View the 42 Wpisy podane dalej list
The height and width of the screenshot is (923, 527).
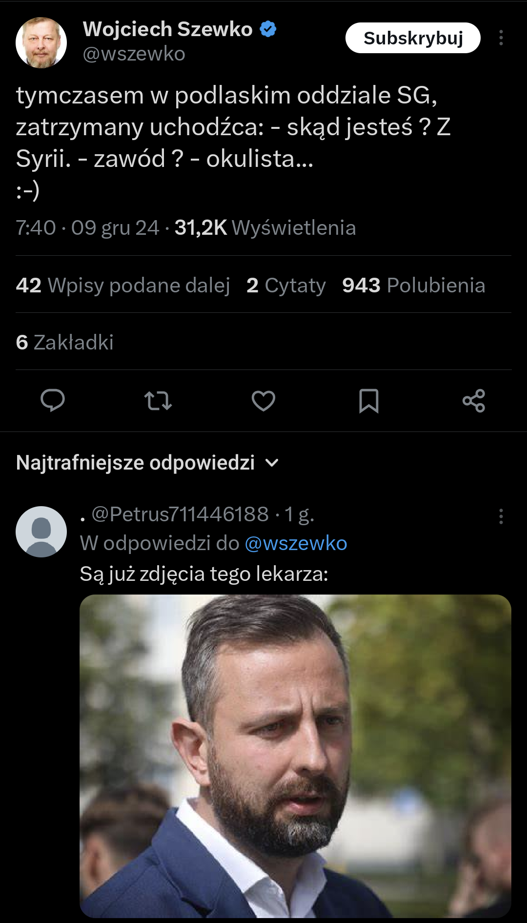point(123,285)
